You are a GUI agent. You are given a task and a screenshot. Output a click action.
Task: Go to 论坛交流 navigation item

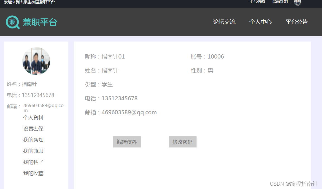pyautogui.click(x=224, y=22)
